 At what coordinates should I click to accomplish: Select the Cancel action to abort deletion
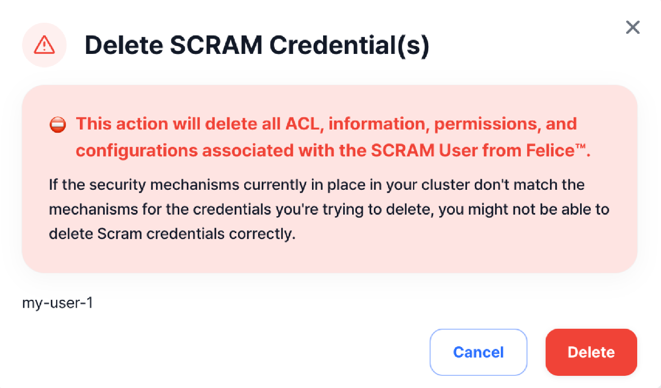tap(478, 352)
